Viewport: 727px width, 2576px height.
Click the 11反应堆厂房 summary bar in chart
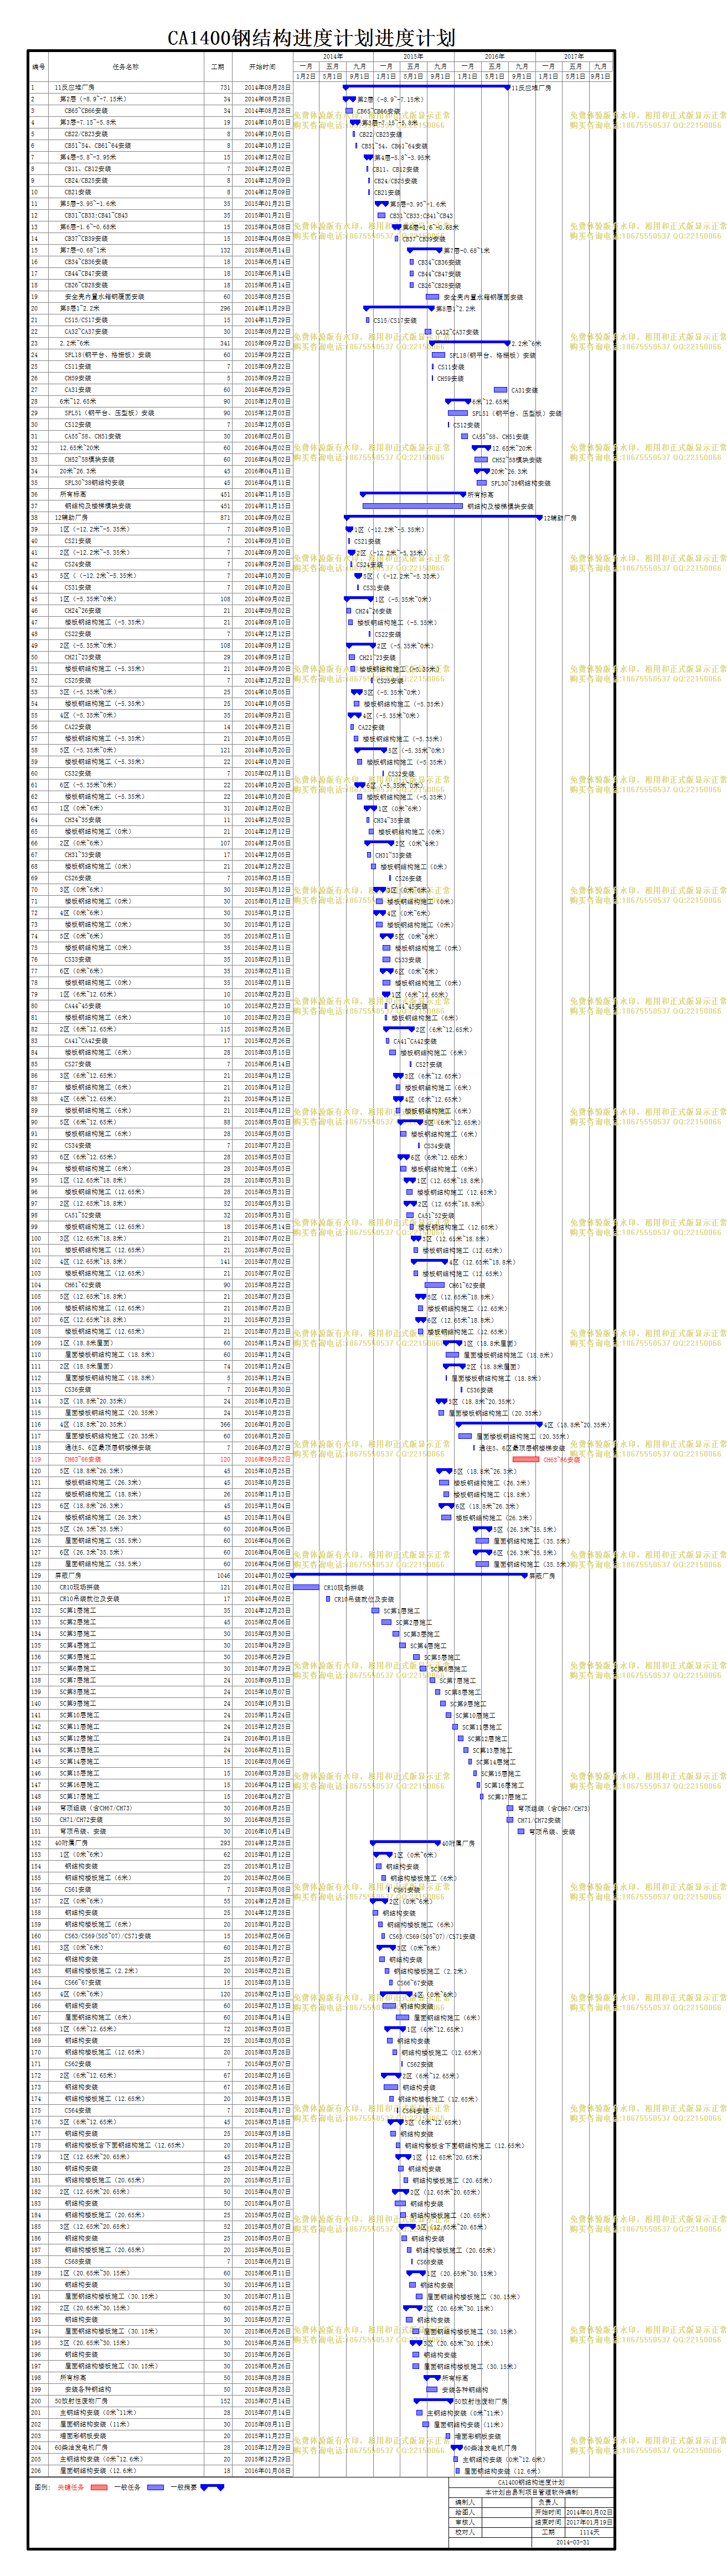[x=426, y=87]
